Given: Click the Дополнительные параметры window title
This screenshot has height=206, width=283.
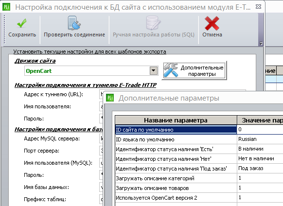Looking at the screenshot, I should pyautogui.click(x=169, y=98).
